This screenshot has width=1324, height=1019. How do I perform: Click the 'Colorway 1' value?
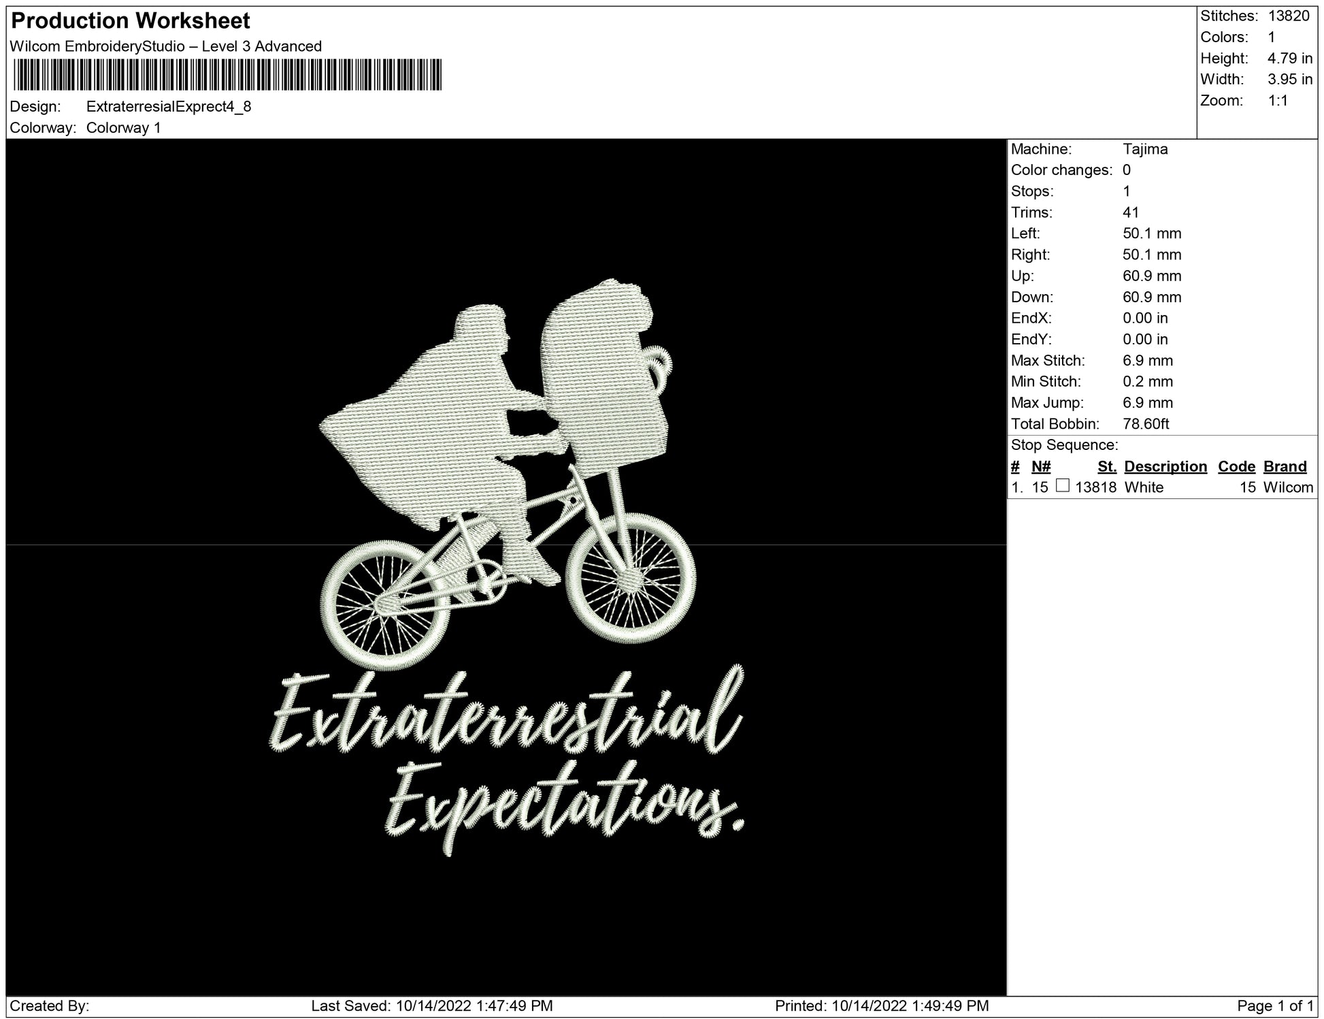coord(123,128)
